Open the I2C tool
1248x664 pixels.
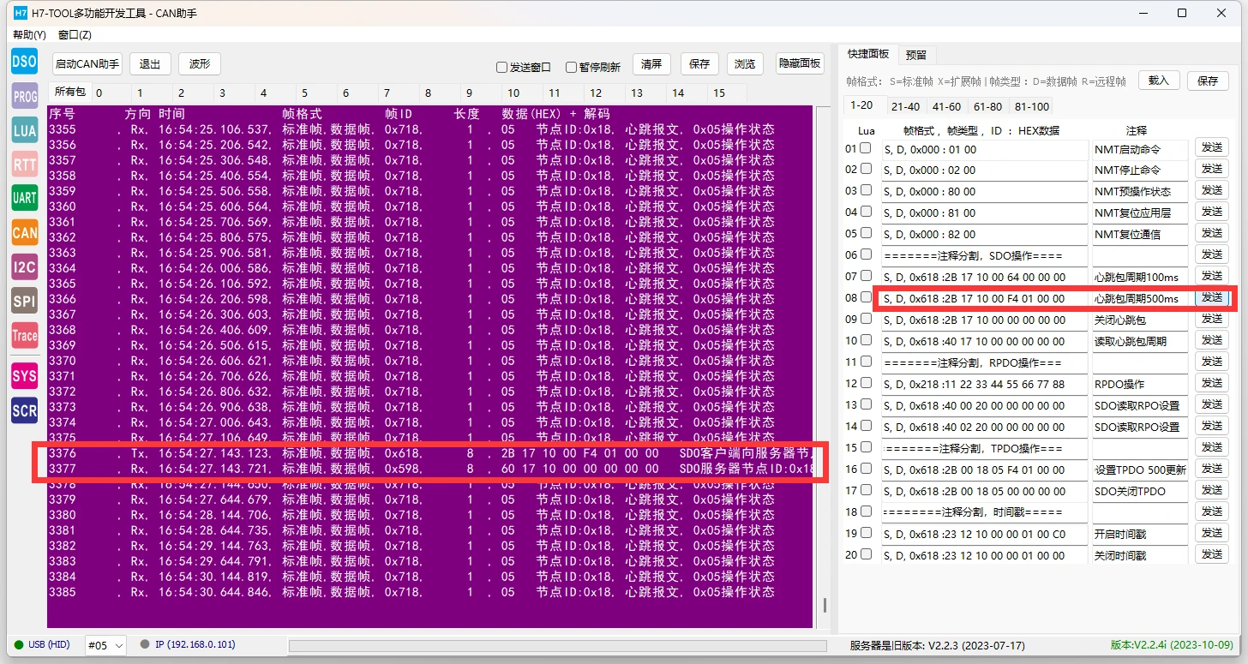25,267
